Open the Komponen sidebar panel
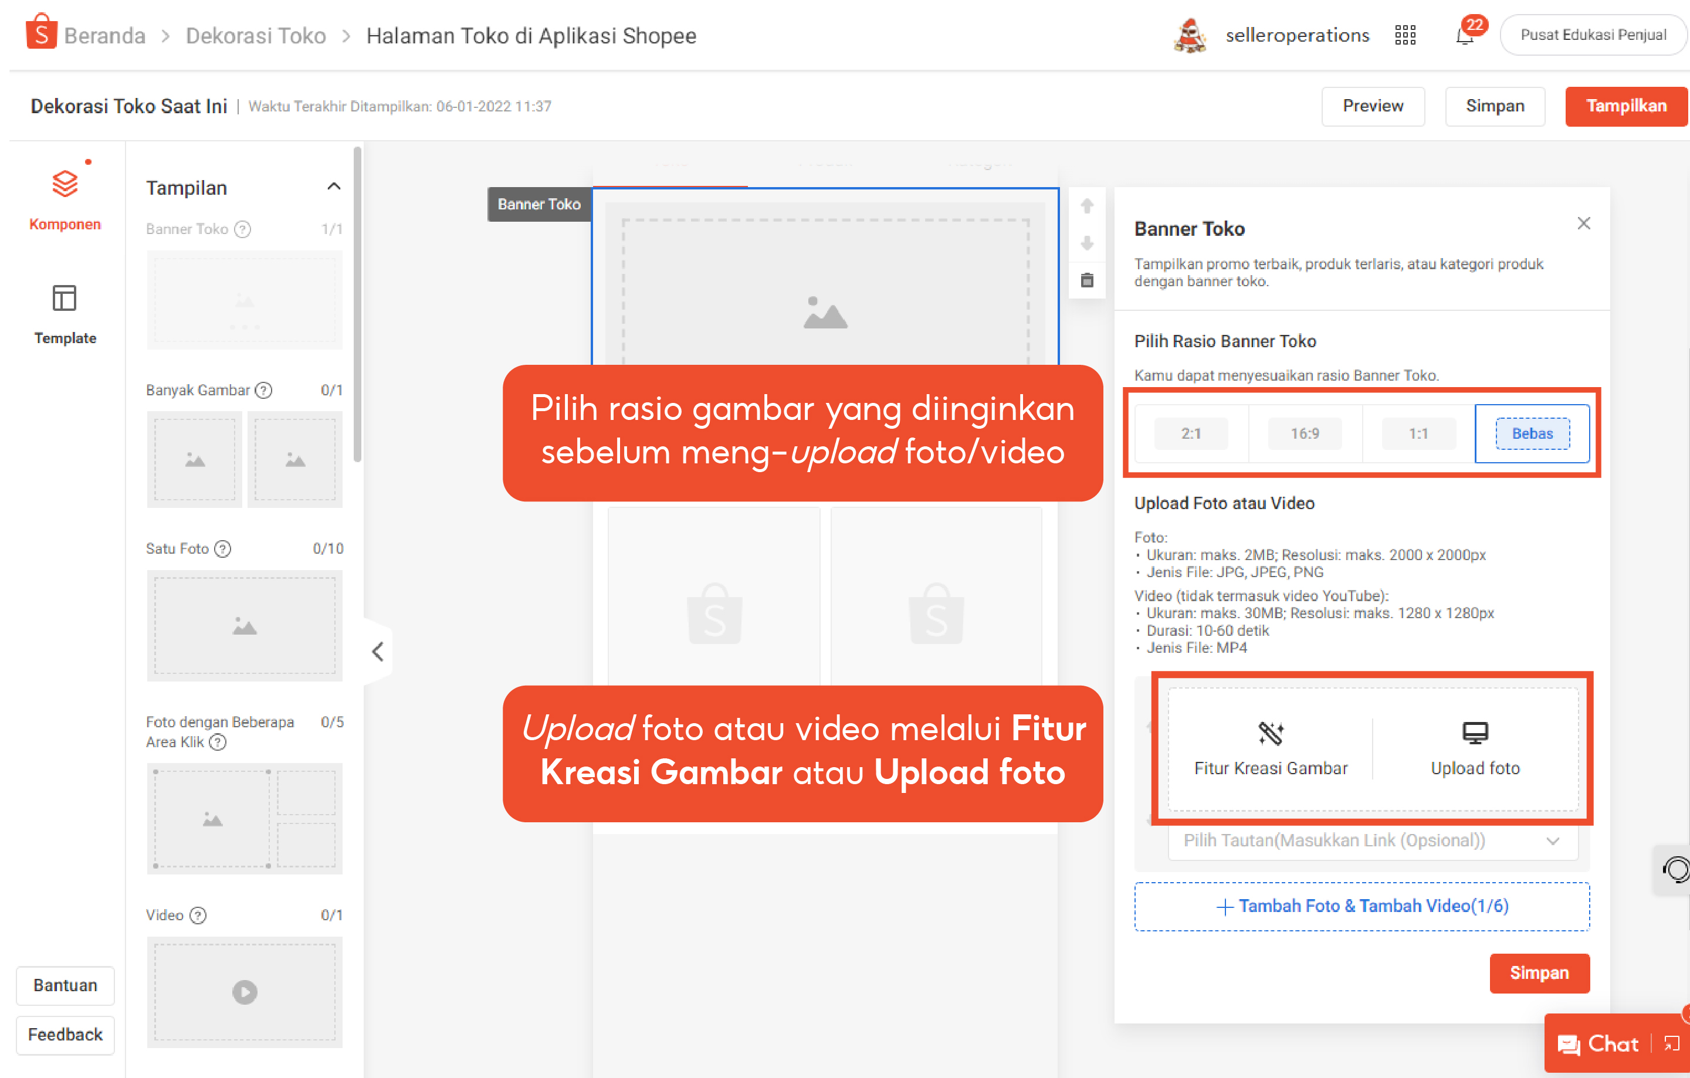1690x1078 pixels. 65,201
